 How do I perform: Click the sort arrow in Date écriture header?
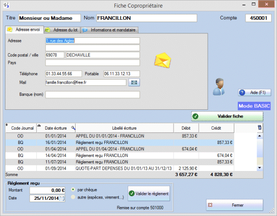tap(38, 126)
